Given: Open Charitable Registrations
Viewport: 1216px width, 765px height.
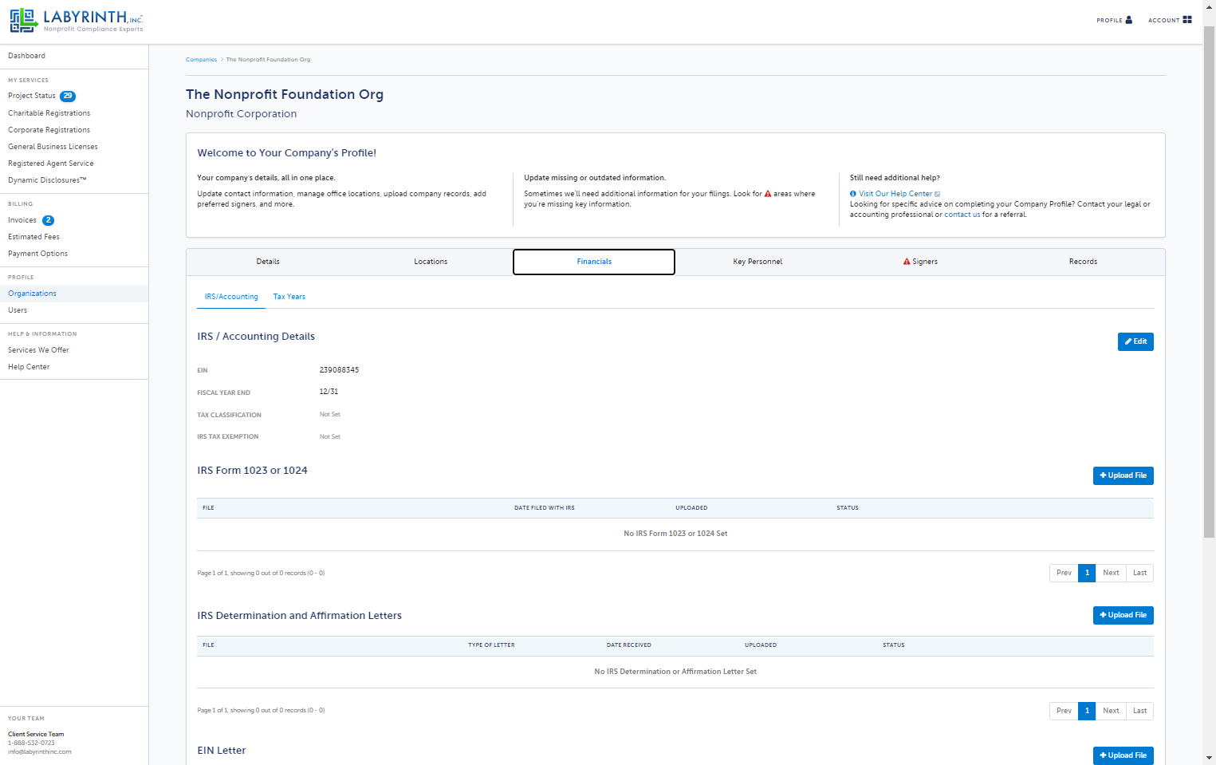Looking at the screenshot, I should (x=49, y=113).
